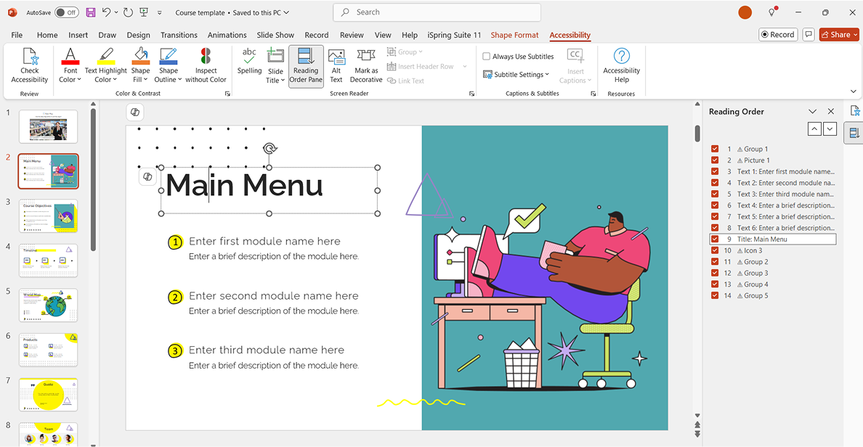Click the Shape Outline icon
The height and width of the screenshot is (447, 863).
click(168, 56)
